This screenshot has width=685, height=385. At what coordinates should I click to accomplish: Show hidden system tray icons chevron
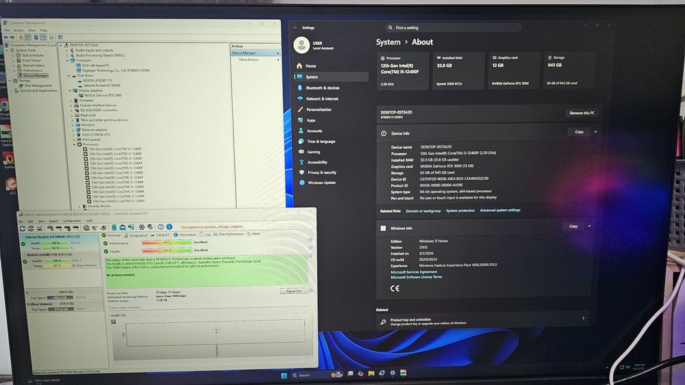click(x=607, y=367)
